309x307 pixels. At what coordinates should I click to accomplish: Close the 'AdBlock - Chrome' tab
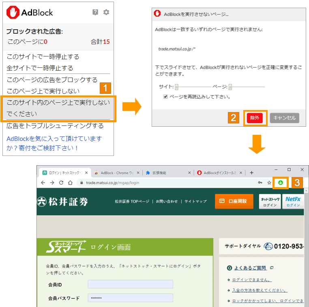click(x=138, y=173)
